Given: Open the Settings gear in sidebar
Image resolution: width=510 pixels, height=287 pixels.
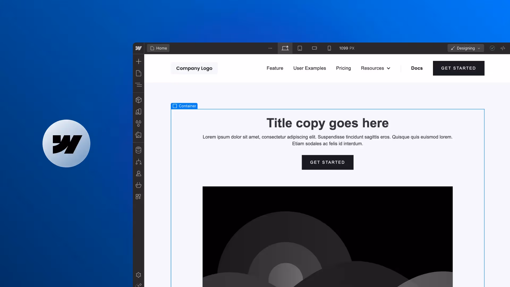Looking at the screenshot, I should coord(138,275).
